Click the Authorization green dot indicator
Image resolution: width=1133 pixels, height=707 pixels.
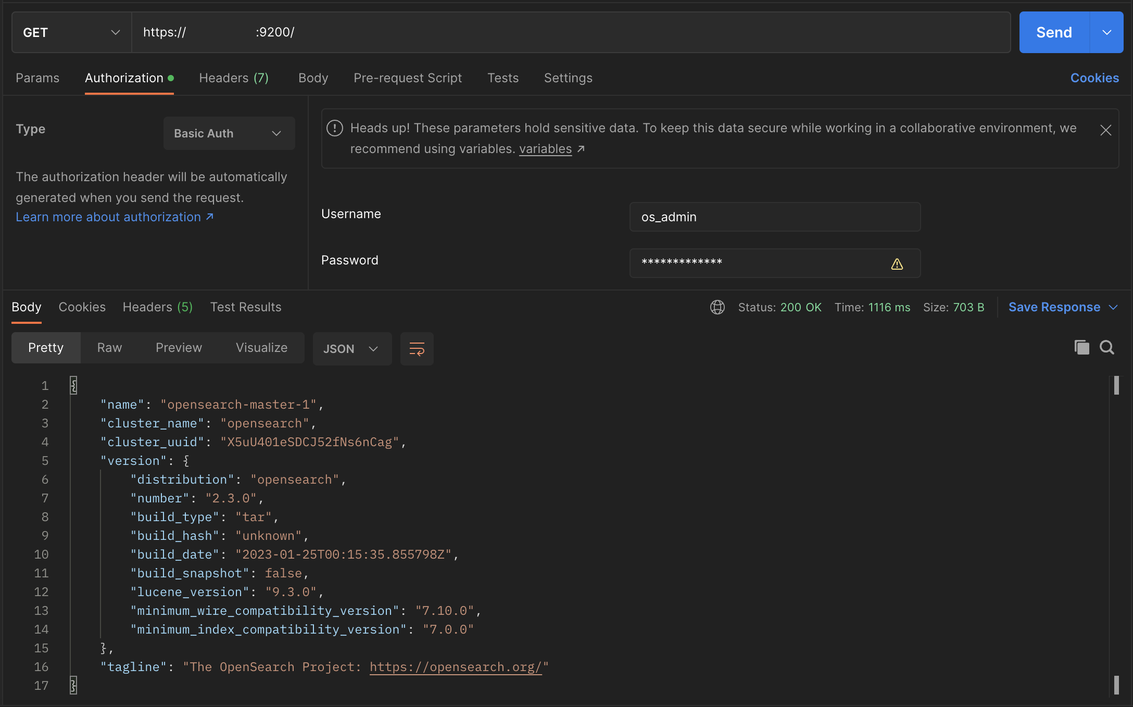pos(171,78)
